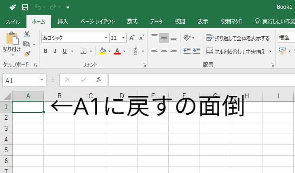Toggle Italic formatting
The width and height of the screenshot is (295, 173).
pos(55,51)
